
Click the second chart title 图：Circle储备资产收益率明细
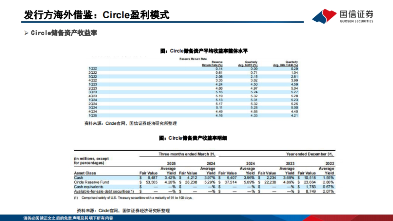193,138
